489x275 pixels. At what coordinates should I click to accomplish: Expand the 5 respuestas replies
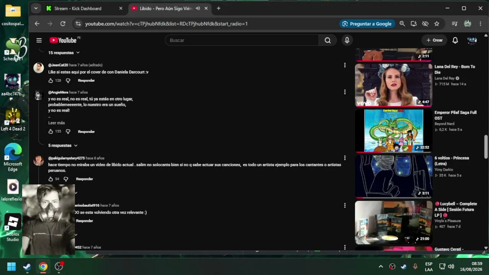63,146
